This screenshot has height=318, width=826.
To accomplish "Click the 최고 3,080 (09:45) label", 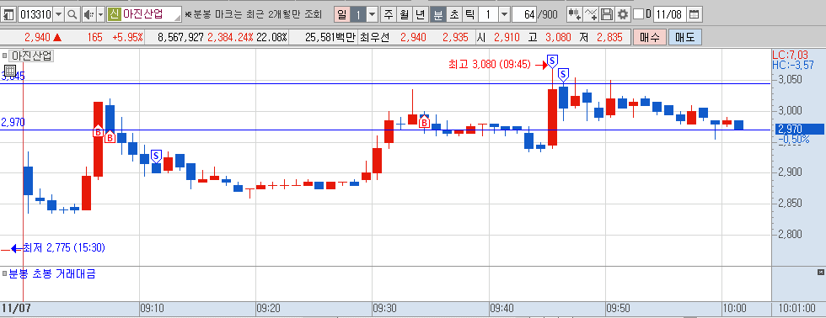I will tap(491, 65).
